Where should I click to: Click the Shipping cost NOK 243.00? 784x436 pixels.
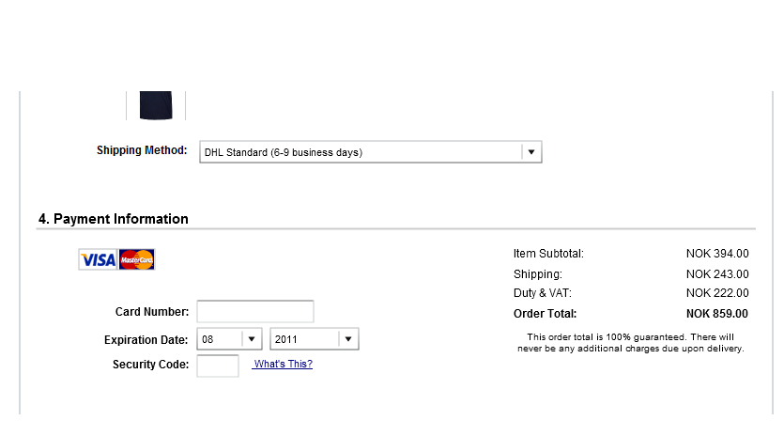[717, 274]
